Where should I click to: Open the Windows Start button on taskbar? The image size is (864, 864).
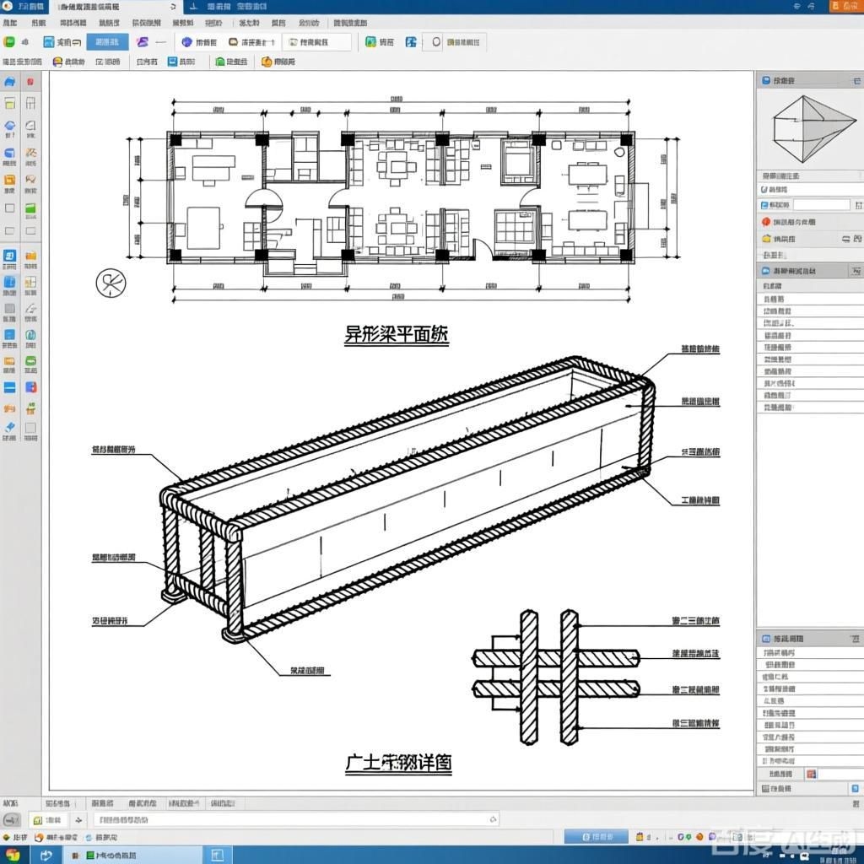pyautogui.click(x=12, y=855)
